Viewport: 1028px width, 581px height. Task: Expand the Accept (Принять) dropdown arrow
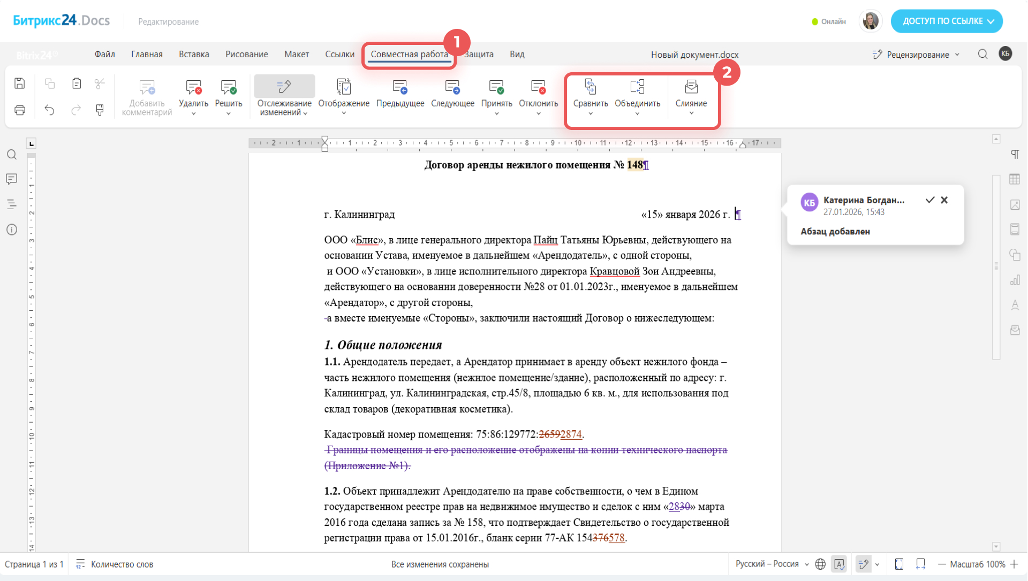pos(496,113)
